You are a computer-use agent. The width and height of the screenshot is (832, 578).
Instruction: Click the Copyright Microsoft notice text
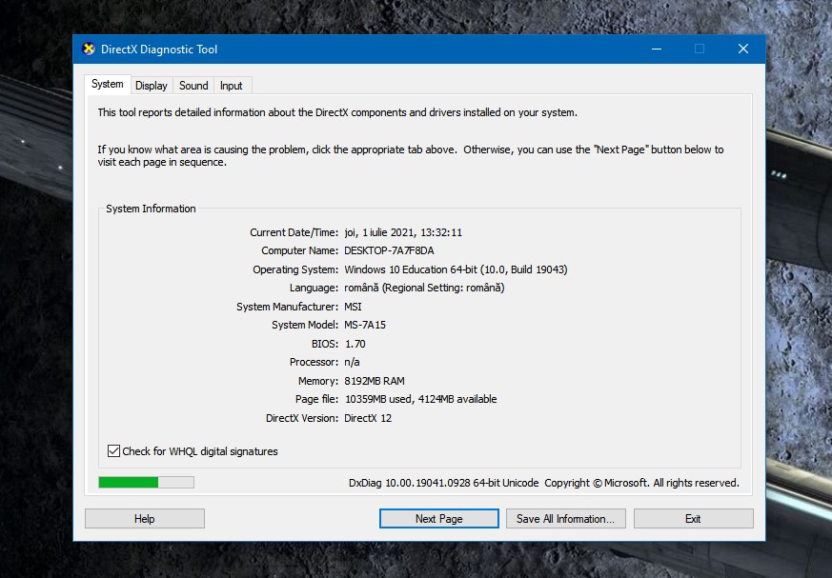[x=641, y=483]
